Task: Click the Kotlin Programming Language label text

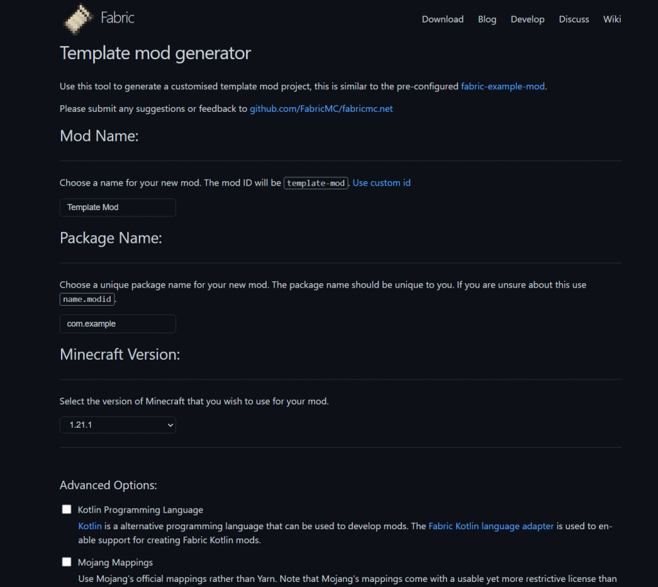Action: [140, 510]
